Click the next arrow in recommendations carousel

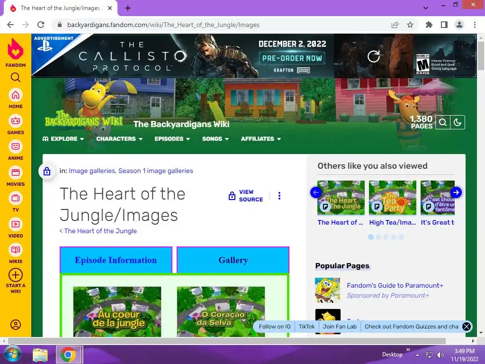click(456, 192)
